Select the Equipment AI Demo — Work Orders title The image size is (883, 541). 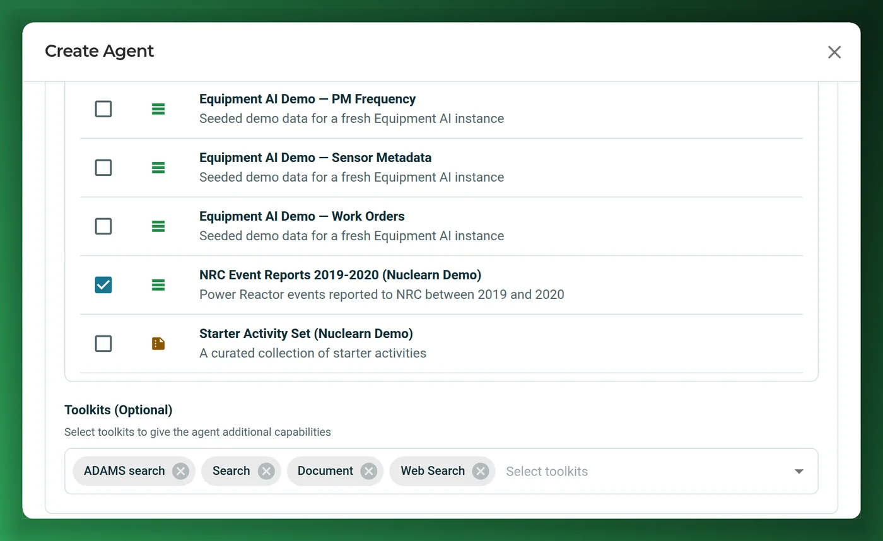(302, 216)
